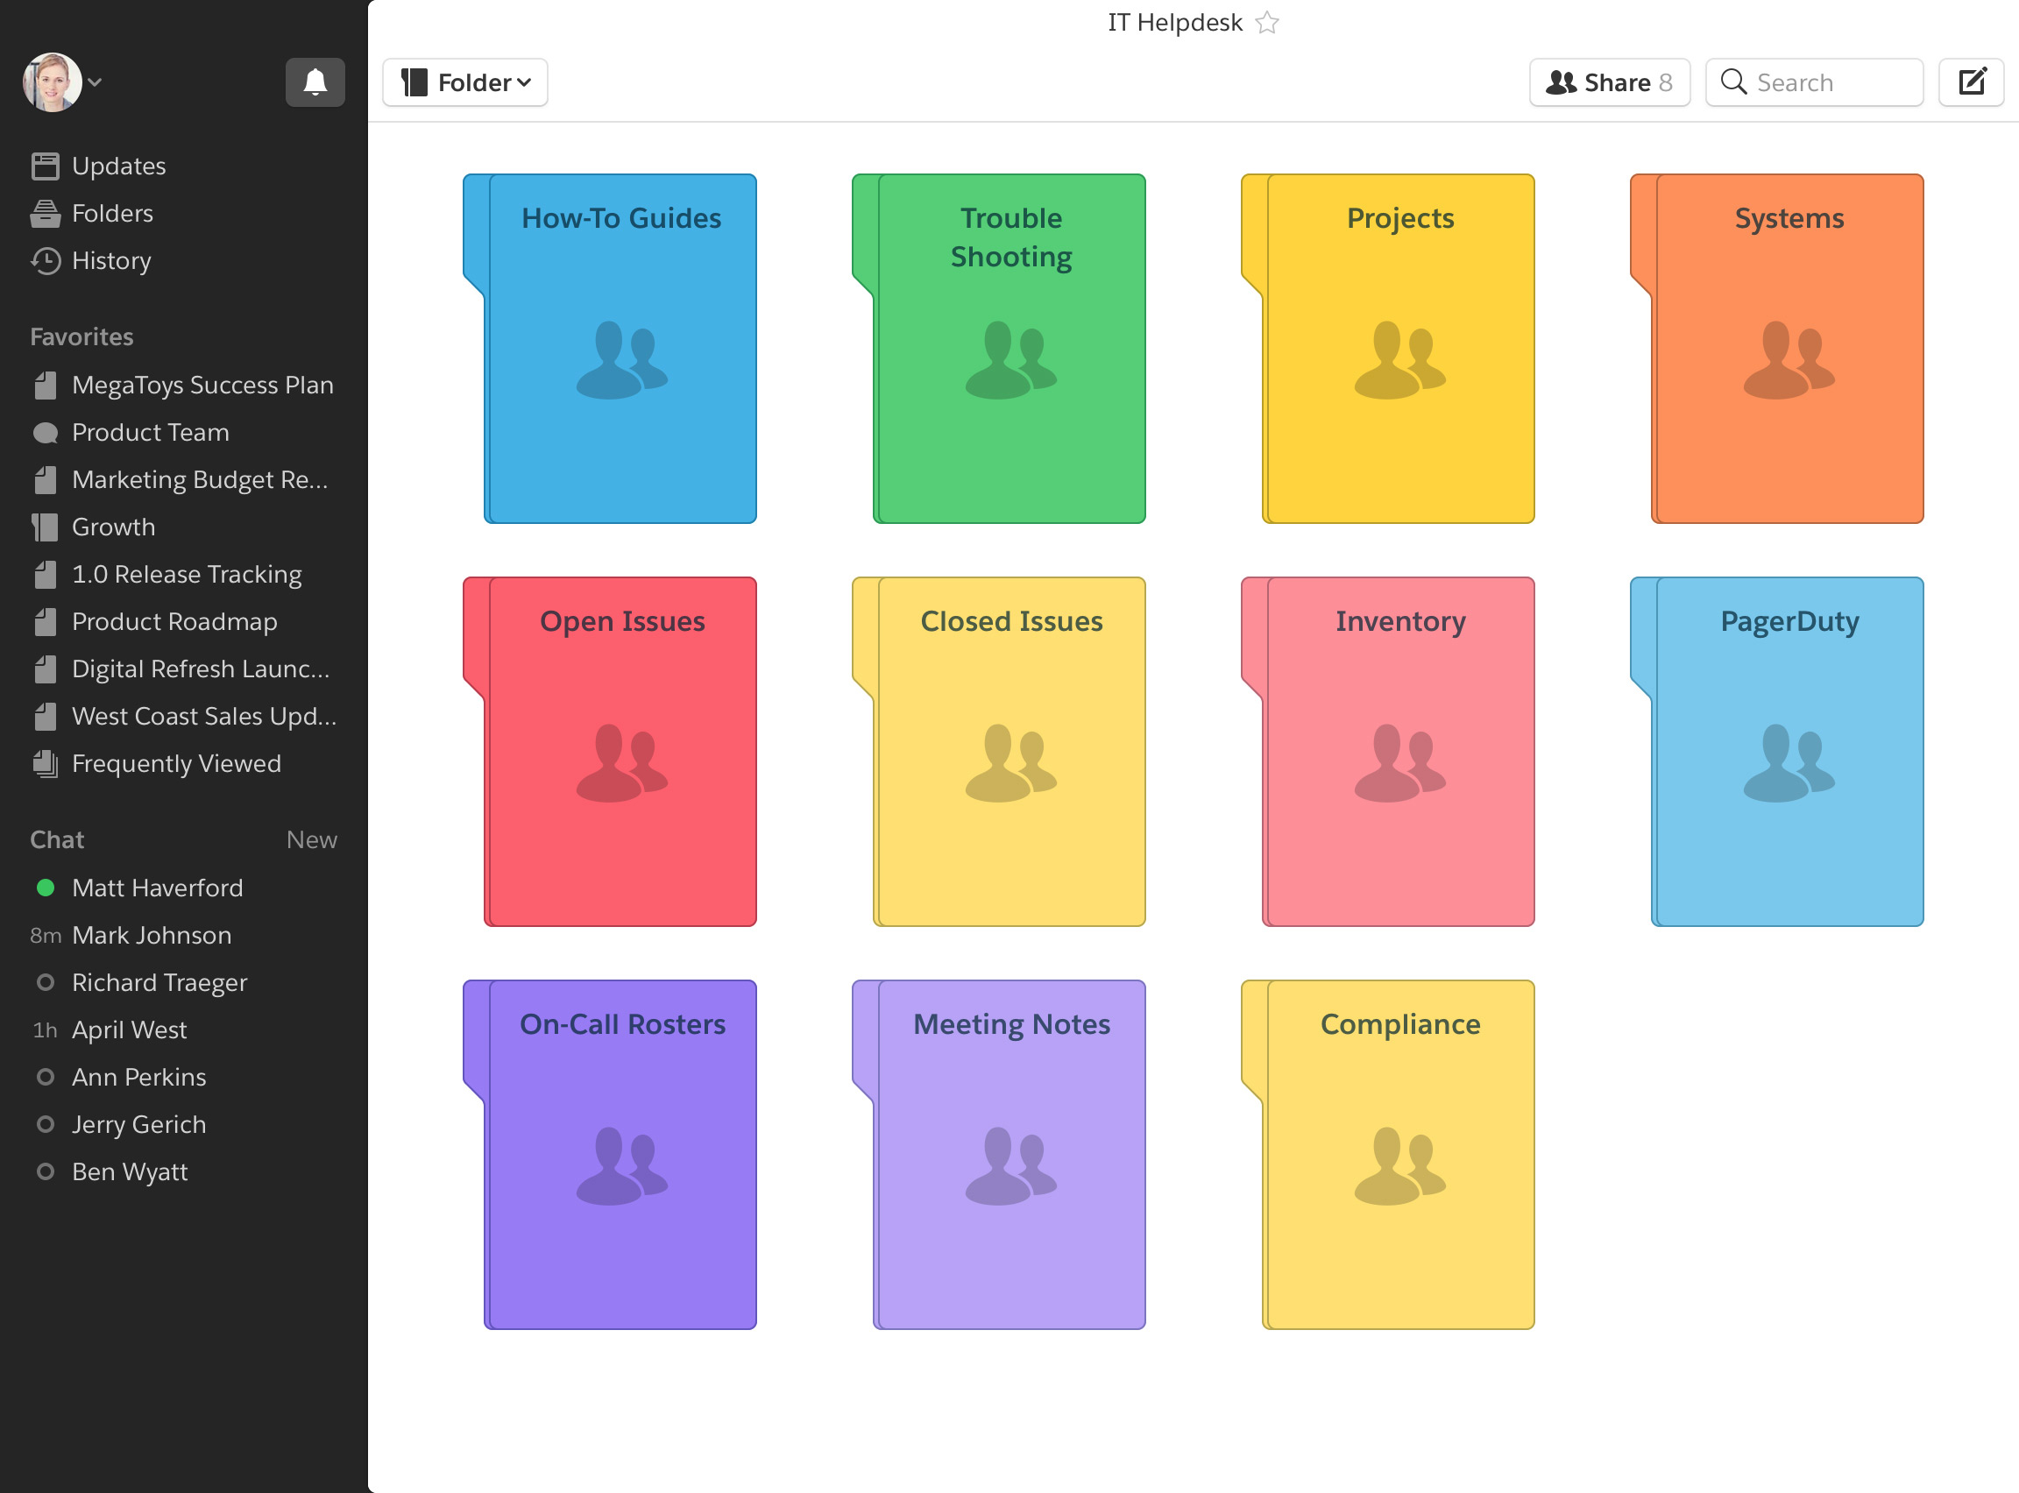
Task: Click the notifications bell icon
Action: pos(315,82)
